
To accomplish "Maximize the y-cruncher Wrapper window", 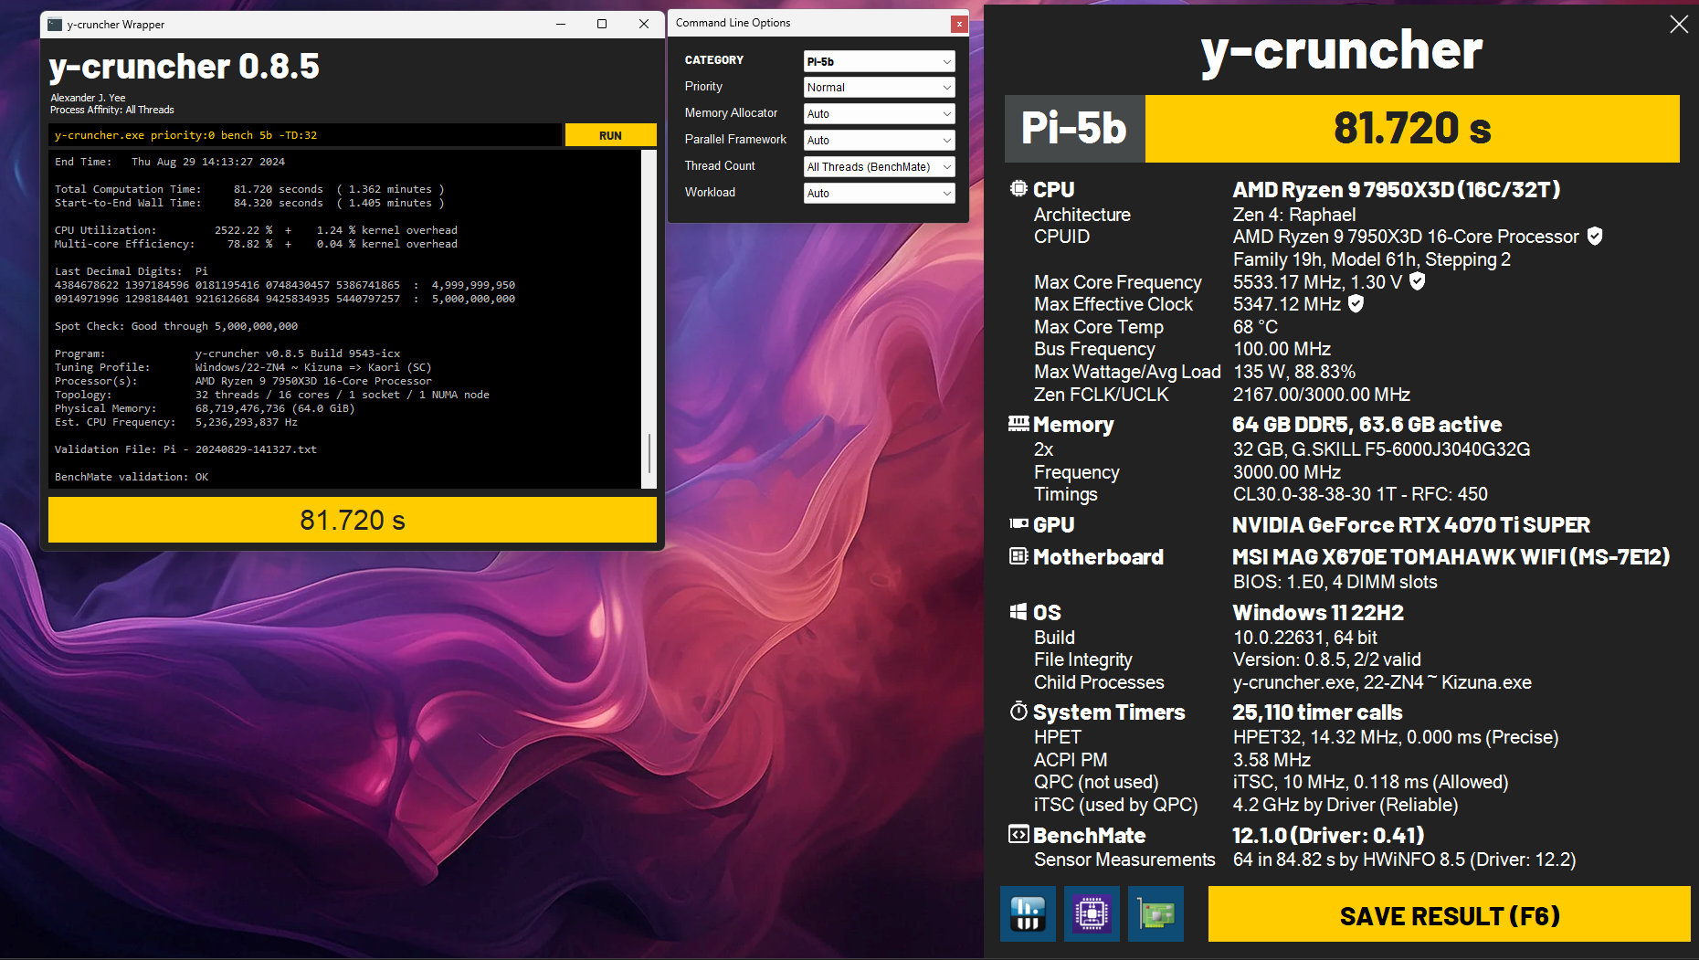I will [602, 24].
